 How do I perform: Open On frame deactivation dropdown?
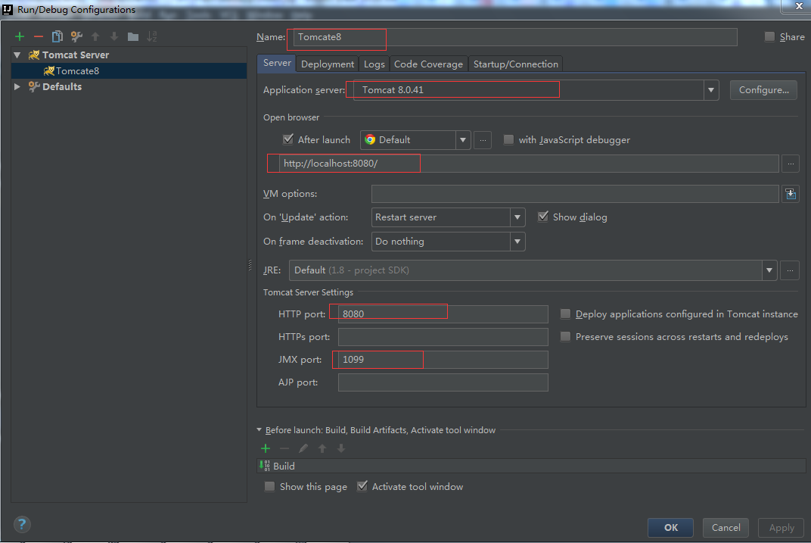coord(517,242)
